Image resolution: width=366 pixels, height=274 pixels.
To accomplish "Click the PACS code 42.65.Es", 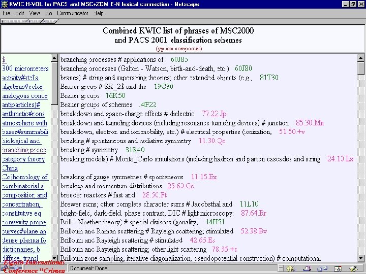I will coord(202,240).
